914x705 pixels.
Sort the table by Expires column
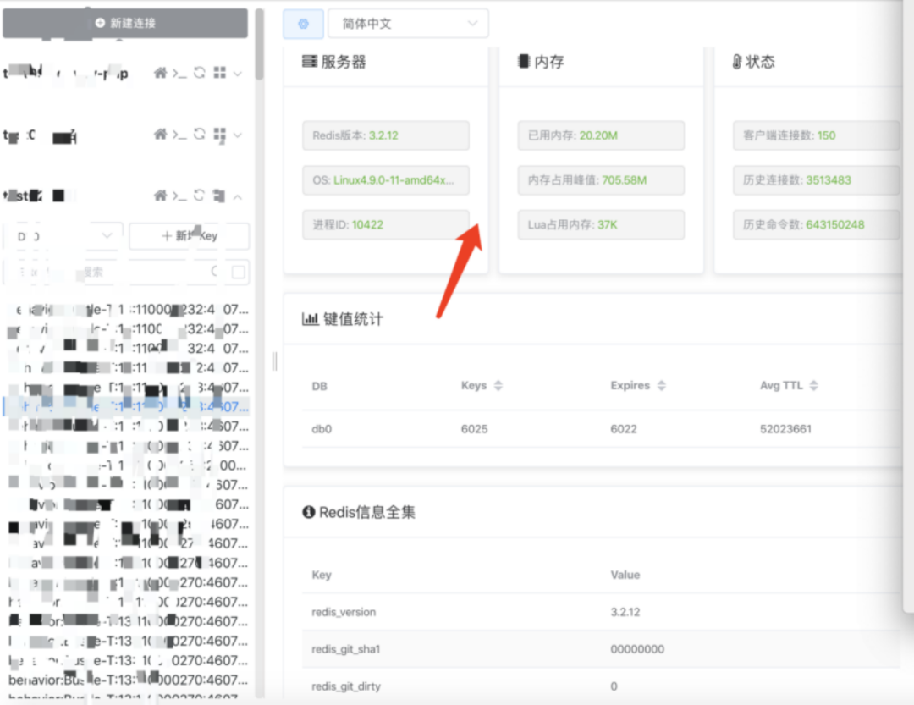click(661, 386)
